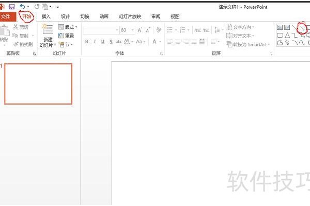Start slideshow from beginning in quick access toolbar
Viewport: 310px width, 206px height.
coord(45,7)
